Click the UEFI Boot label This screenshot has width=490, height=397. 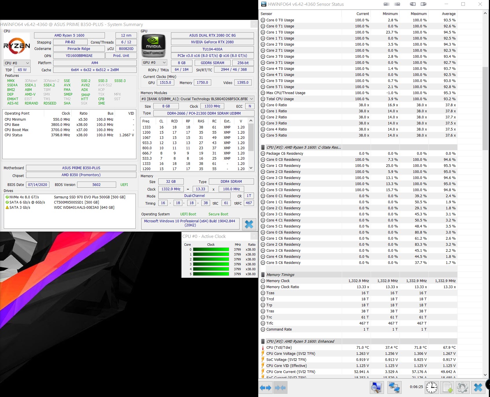click(188, 214)
